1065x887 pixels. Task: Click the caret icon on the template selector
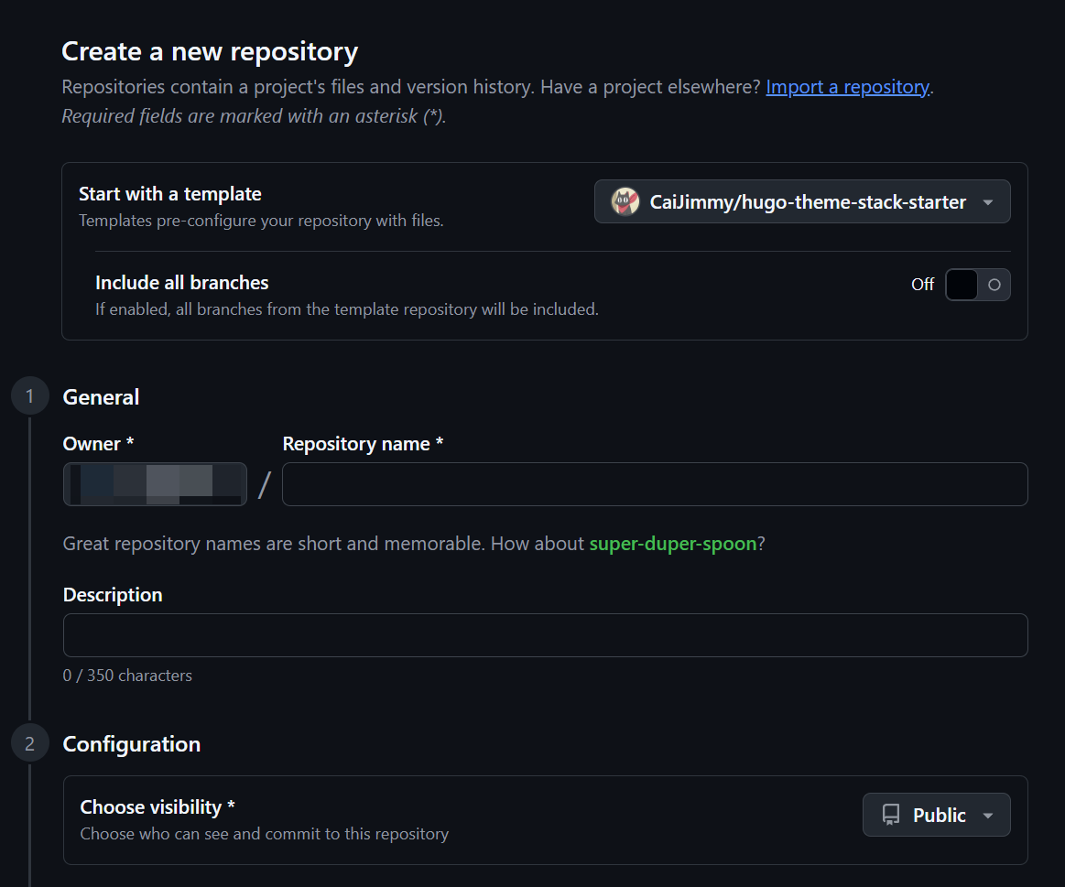coord(989,201)
